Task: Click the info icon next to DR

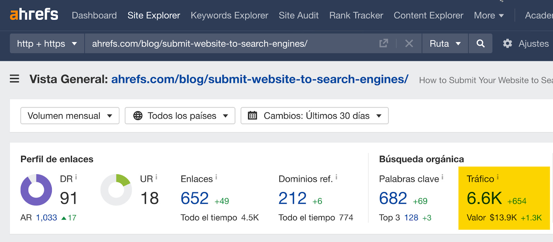Action: (x=76, y=177)
